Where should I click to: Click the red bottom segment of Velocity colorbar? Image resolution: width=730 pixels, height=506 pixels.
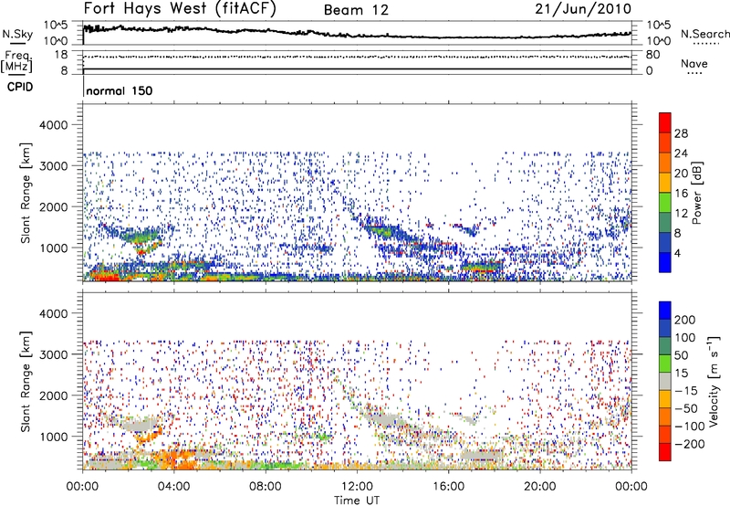[x=665, y=452]
